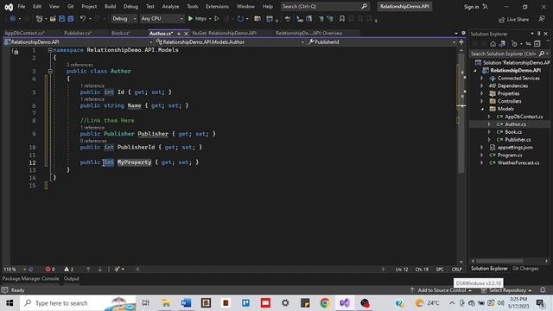The image size is (553, 311).
Task: Open File Explorer from the taskbar
Action: tap(166, 303)
